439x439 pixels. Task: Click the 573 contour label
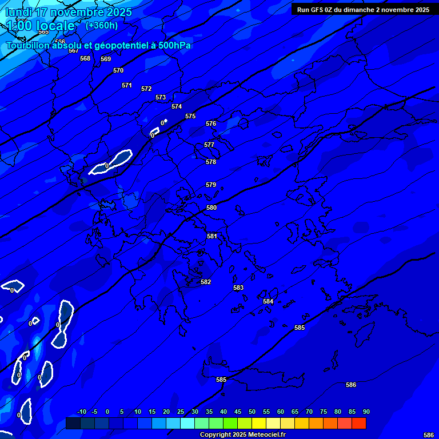pos(161,98)
